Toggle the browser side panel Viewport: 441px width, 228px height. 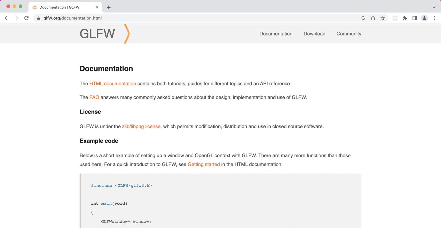coord(415,18)
